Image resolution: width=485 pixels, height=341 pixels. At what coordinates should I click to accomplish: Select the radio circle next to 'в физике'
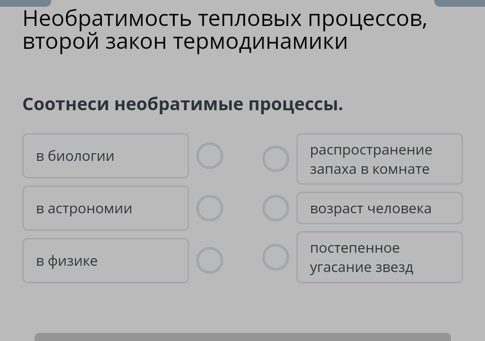[210, 261]
